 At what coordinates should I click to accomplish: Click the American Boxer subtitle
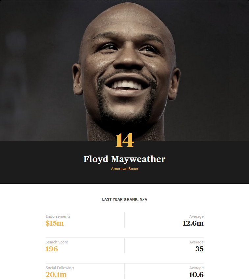(125, 169)
